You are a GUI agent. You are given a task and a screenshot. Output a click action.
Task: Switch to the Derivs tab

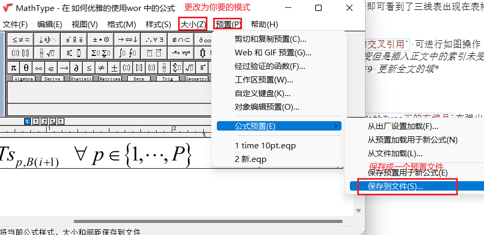tap(52, 79)
